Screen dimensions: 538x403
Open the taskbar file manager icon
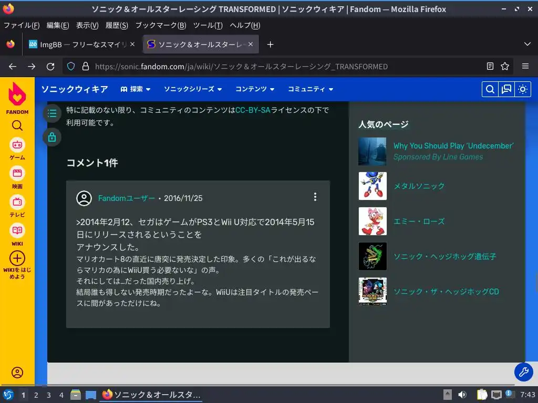76,395
